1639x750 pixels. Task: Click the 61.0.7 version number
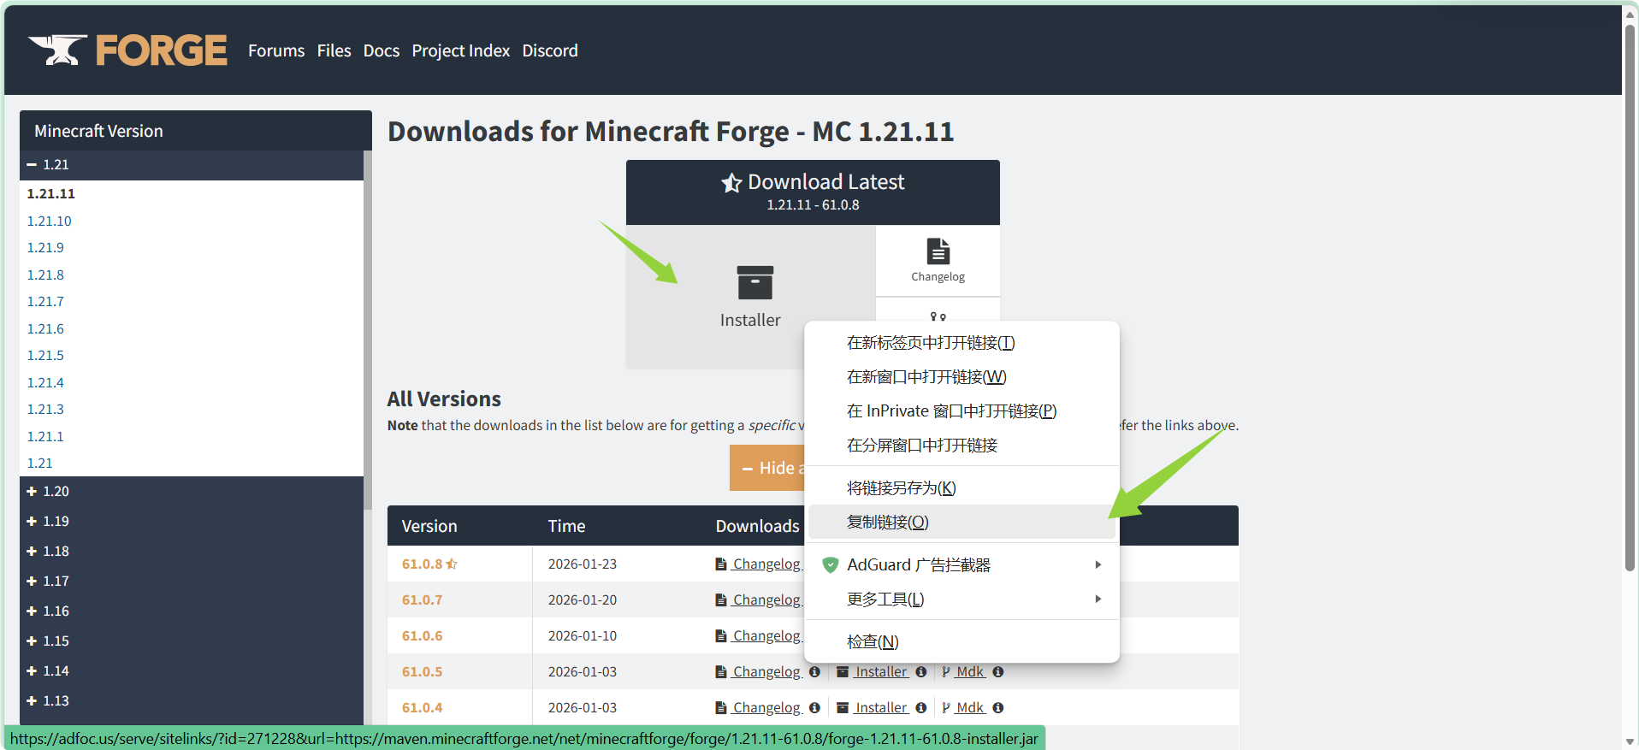point(422,599)
